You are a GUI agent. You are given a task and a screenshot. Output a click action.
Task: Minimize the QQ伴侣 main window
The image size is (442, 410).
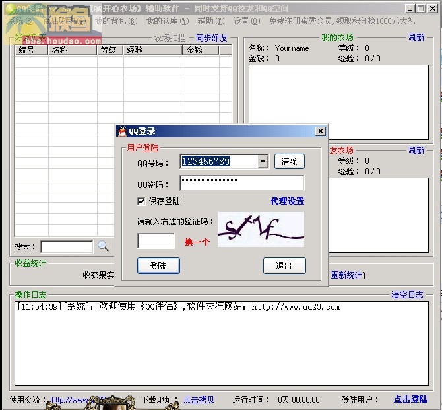coord(410,9)
